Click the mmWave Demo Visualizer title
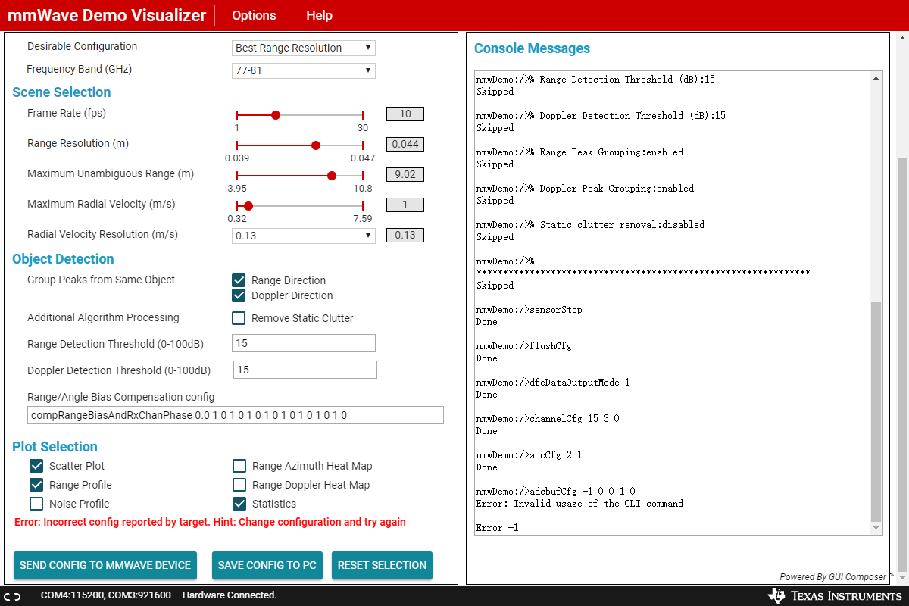The image size is (909, 606). [x=107, y=15]
